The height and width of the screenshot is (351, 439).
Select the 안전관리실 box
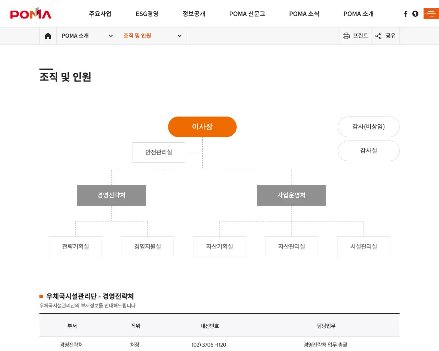tap(158, 152)
